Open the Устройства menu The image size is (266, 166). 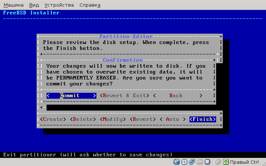59,5
